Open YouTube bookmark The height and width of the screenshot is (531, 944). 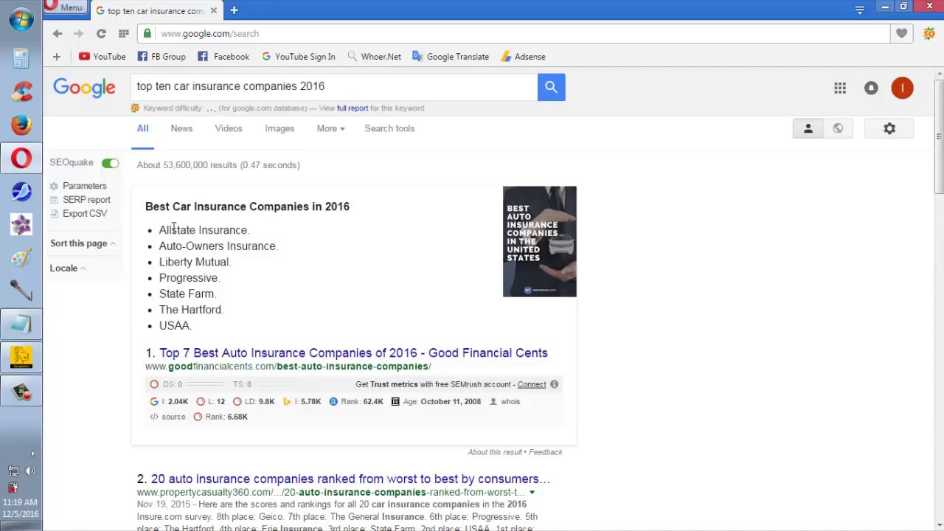pos(102,56)
